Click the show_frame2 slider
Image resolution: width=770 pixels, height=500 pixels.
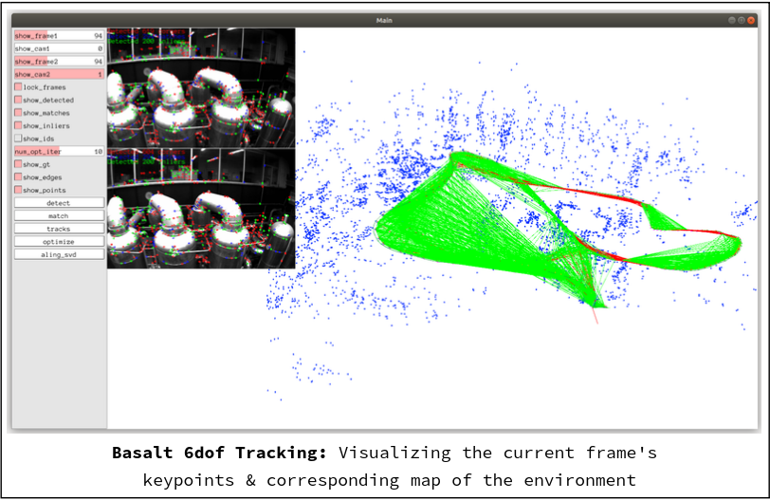click(x=59, y=61)
